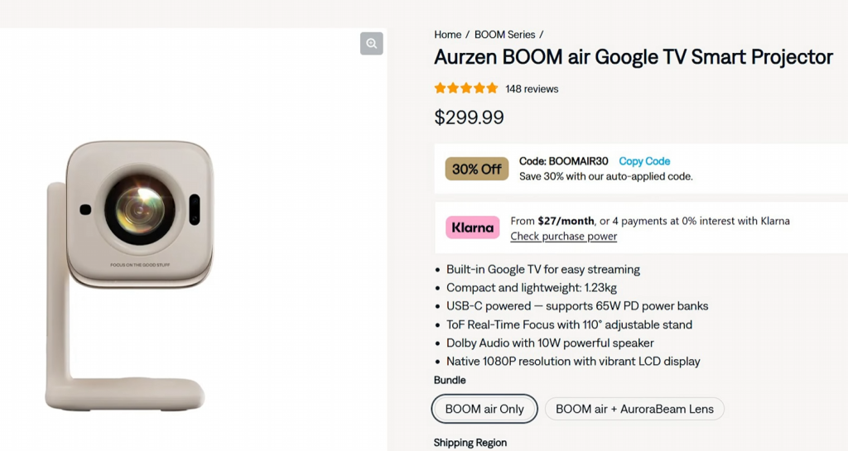Click the magnifier zoom icon on product image
The width and height of the screenshot is (848, 451).
(x=372, y=44)
